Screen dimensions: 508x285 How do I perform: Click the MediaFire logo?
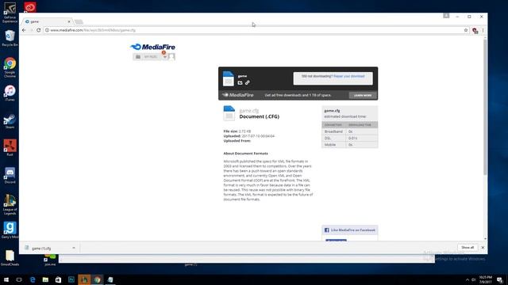pos(152,47)
